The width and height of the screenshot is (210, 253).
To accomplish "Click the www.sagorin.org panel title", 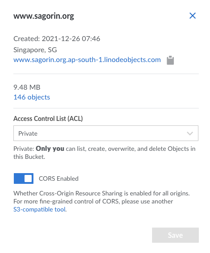I will coord(44,16).
